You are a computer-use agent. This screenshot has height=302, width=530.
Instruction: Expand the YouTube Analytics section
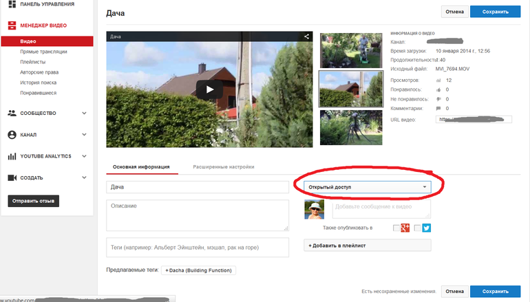(x=84, y=156)
